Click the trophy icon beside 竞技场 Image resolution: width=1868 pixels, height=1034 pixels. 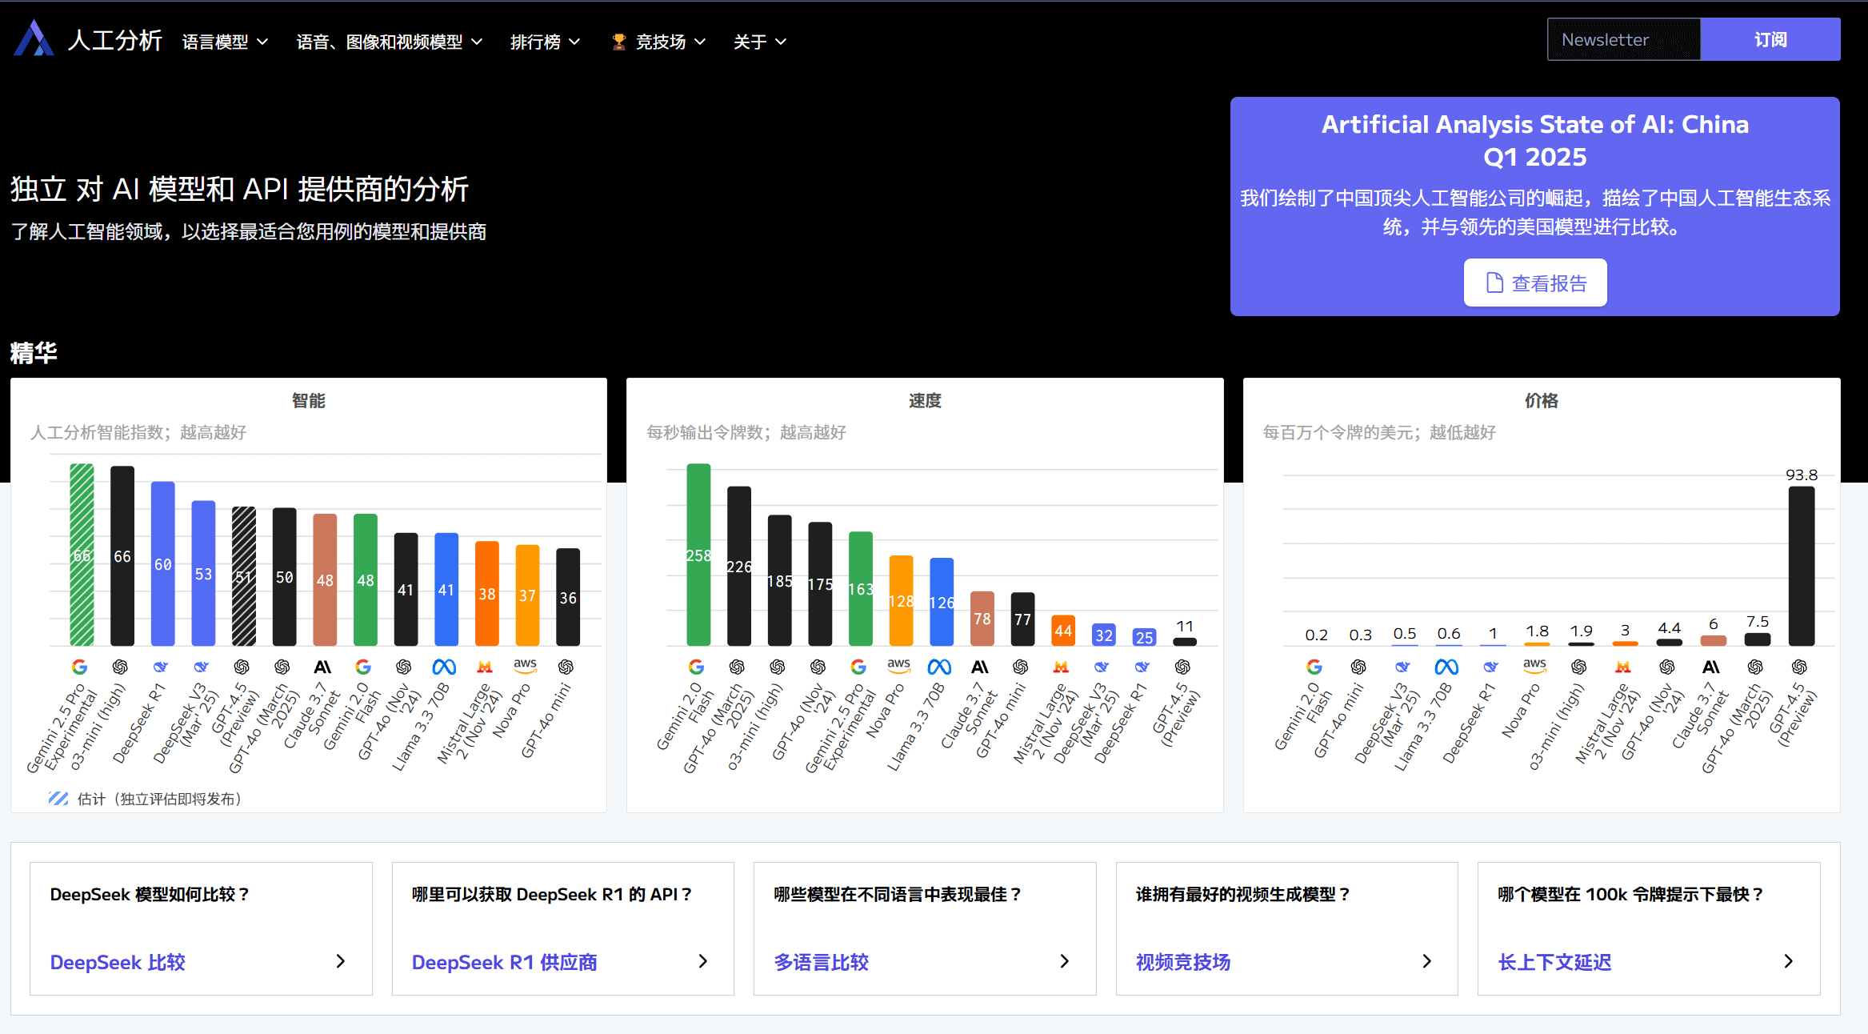coord(618,42)
